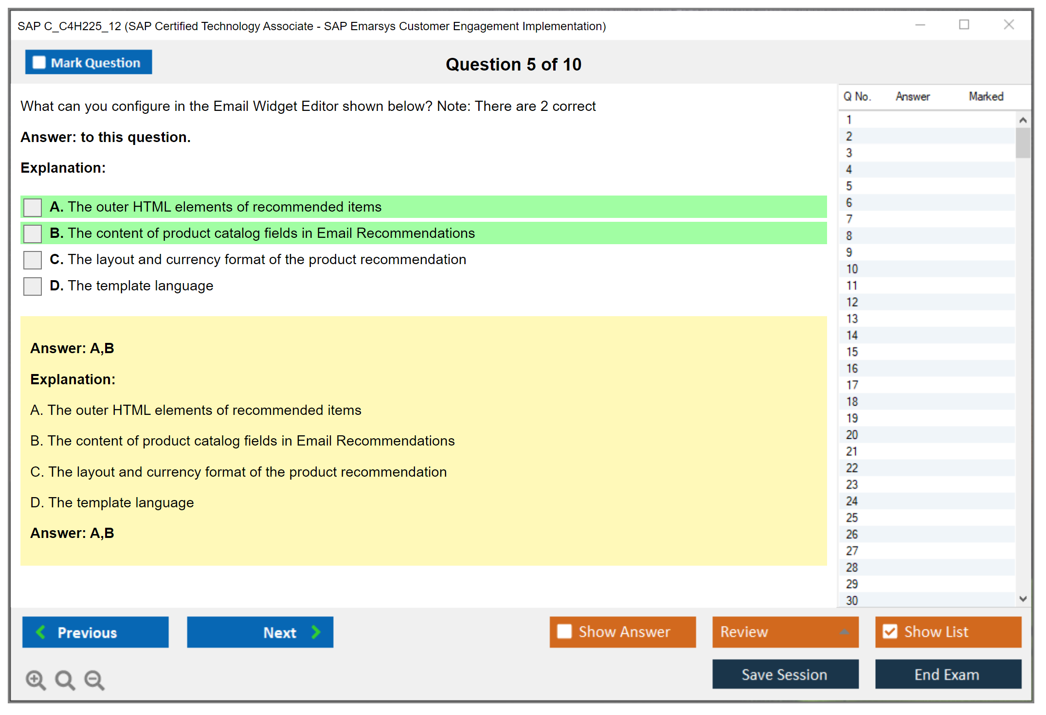Uncheck the Show List option
This screenshot has height=715, width=1046.
[890, 631]
